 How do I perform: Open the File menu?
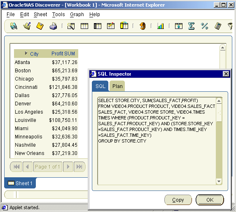[11, 14]
